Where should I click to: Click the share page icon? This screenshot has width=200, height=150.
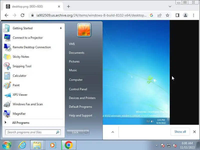(159, 15)
